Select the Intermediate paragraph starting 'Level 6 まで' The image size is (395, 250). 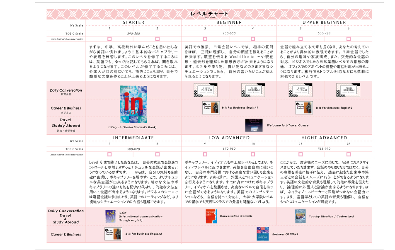click(x=133, y=182)
